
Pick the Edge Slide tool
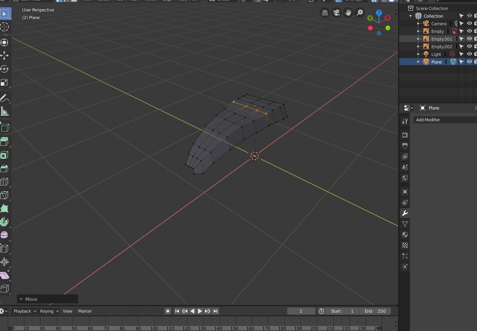tap(5, 249)
